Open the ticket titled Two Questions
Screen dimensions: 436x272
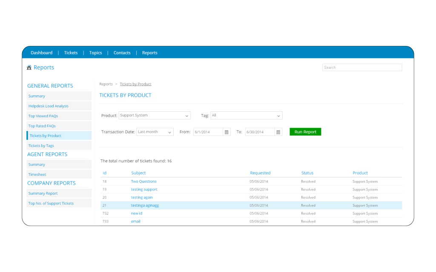(143, 181)
